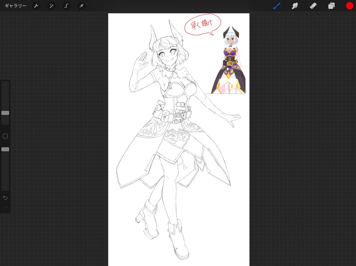Open the Actions wrench menu
The height and width of the screenshot is (266, 356).
tap(36, 6)
